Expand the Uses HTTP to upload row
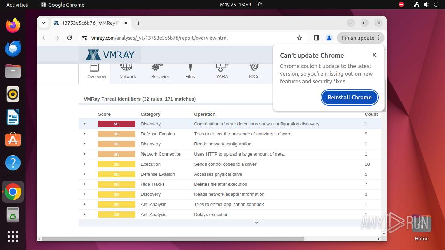Viewport: 445px width, 250px height. (84, 154)
